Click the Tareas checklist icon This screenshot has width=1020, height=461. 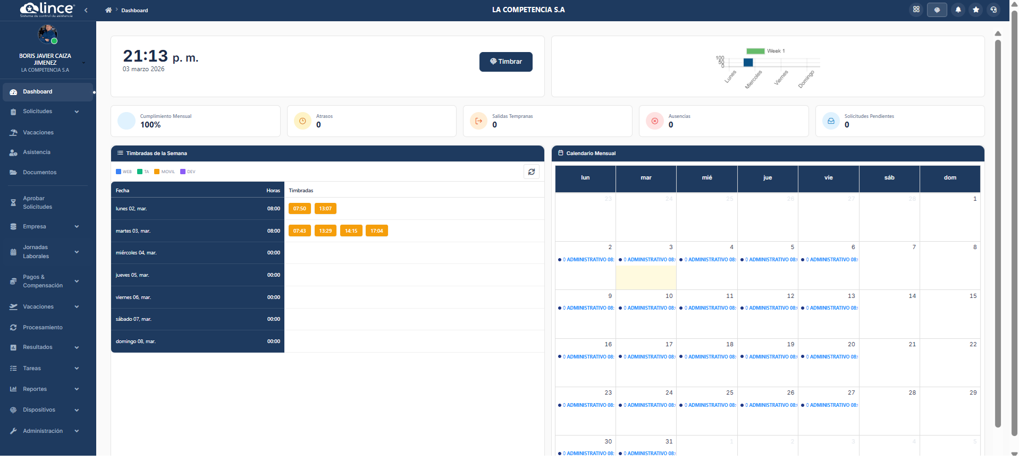13,369
